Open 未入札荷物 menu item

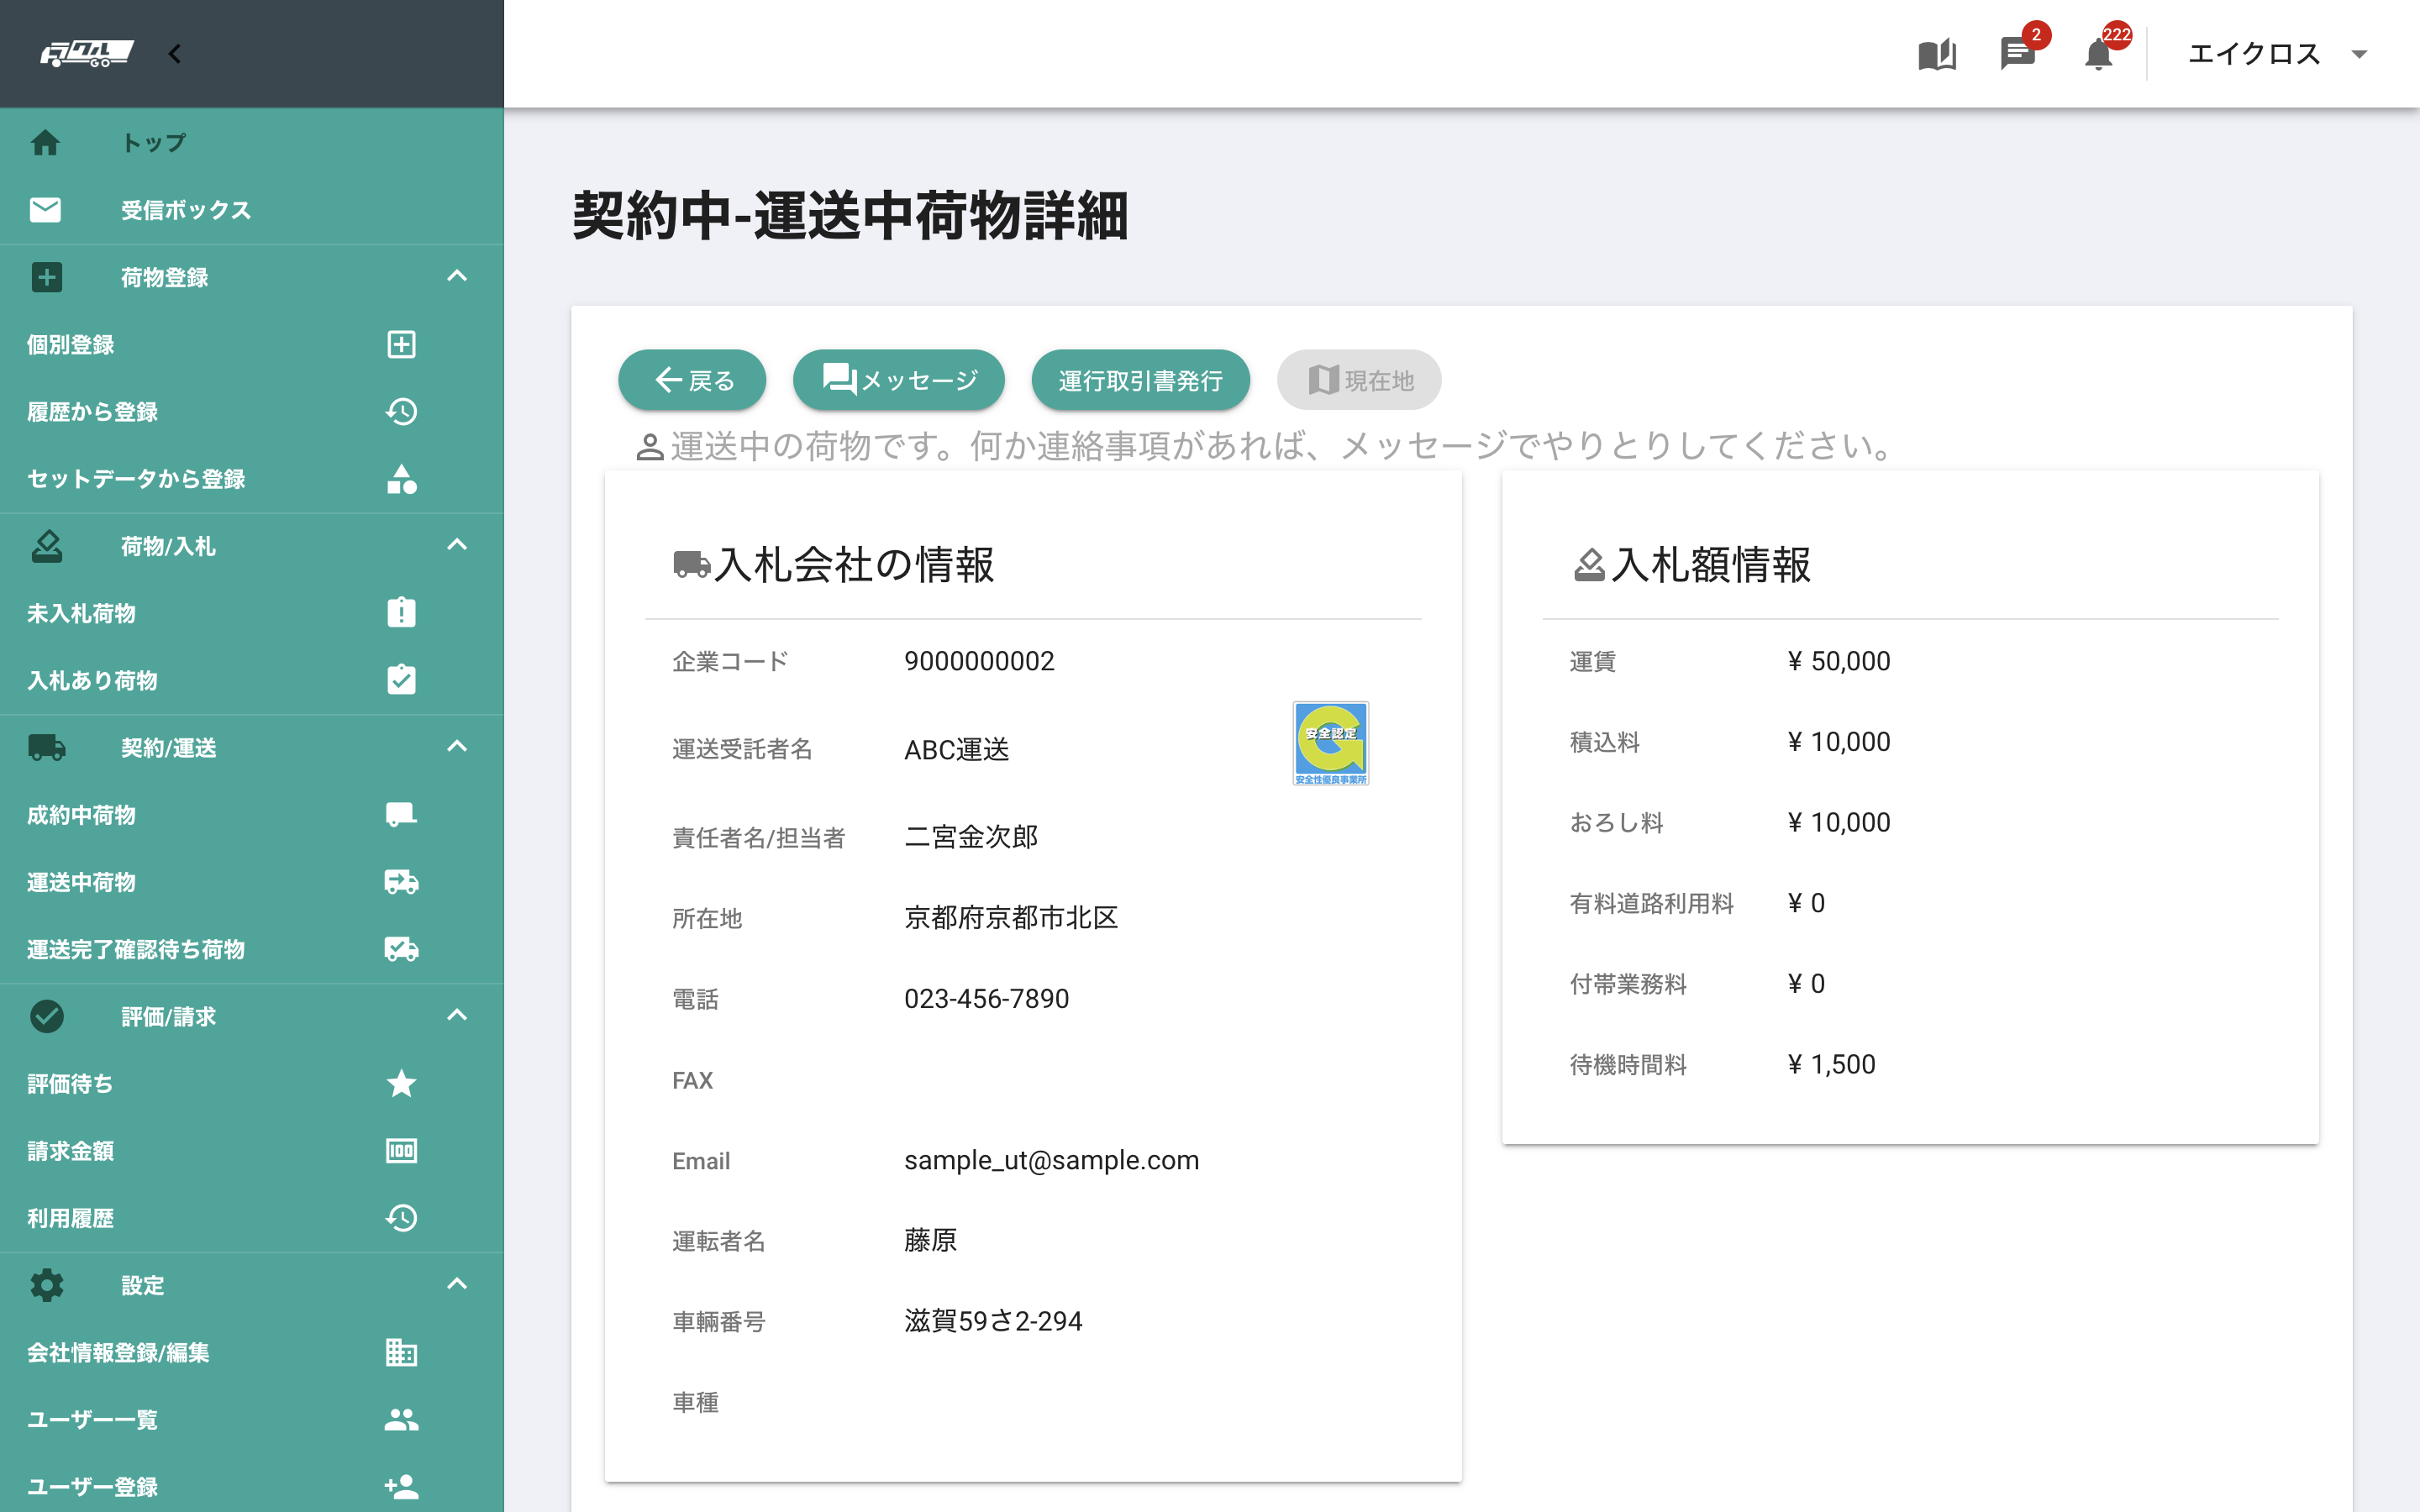click(x=81, y=613)
